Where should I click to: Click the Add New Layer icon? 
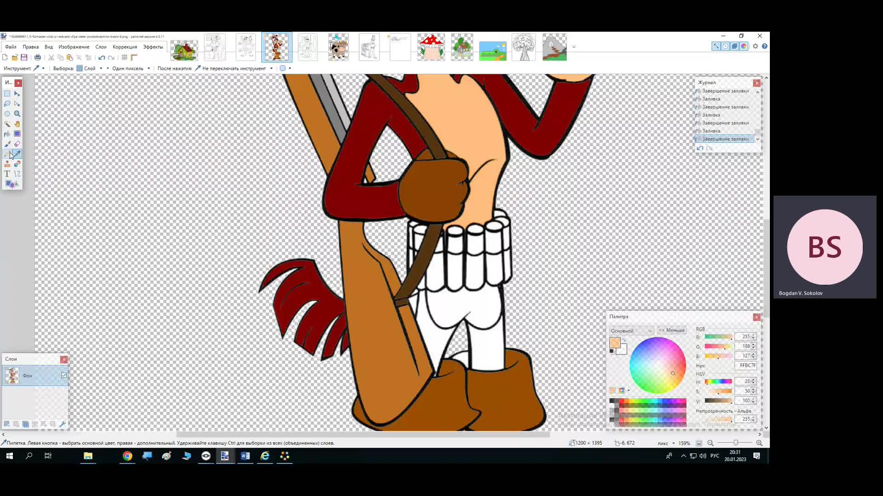pos(7,424)
